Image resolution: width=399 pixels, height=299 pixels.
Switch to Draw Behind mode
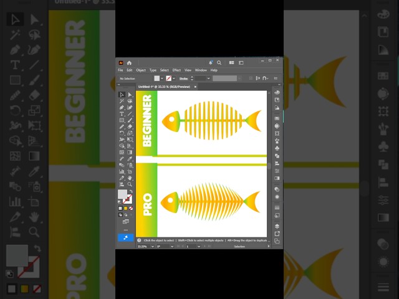coord(126,215)
